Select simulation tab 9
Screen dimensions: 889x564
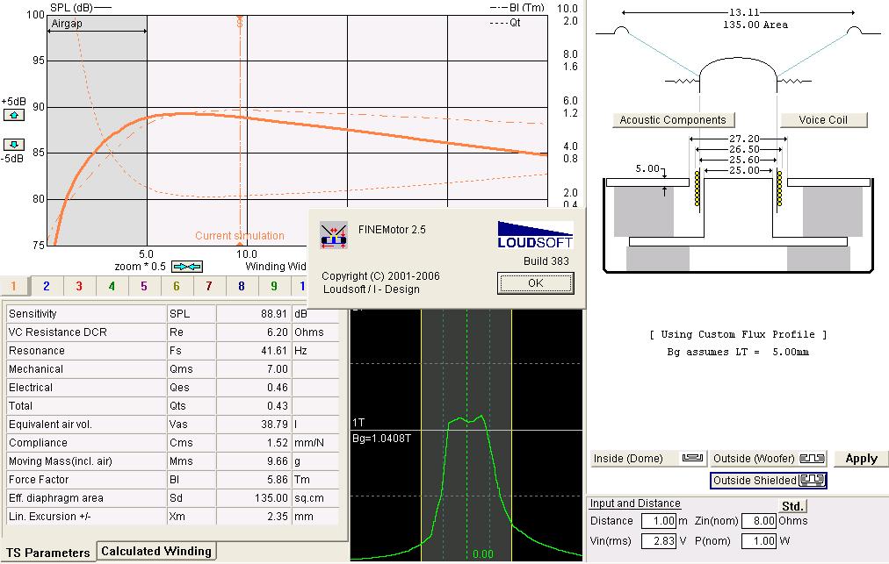274,286
